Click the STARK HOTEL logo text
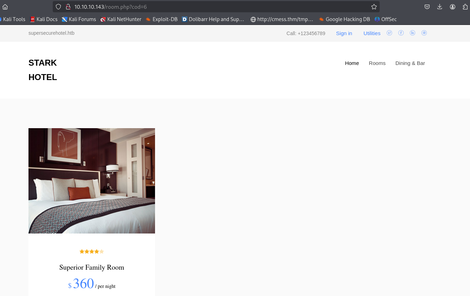The image size is (470, 296). pyautogui.click(x=43, y=70)
